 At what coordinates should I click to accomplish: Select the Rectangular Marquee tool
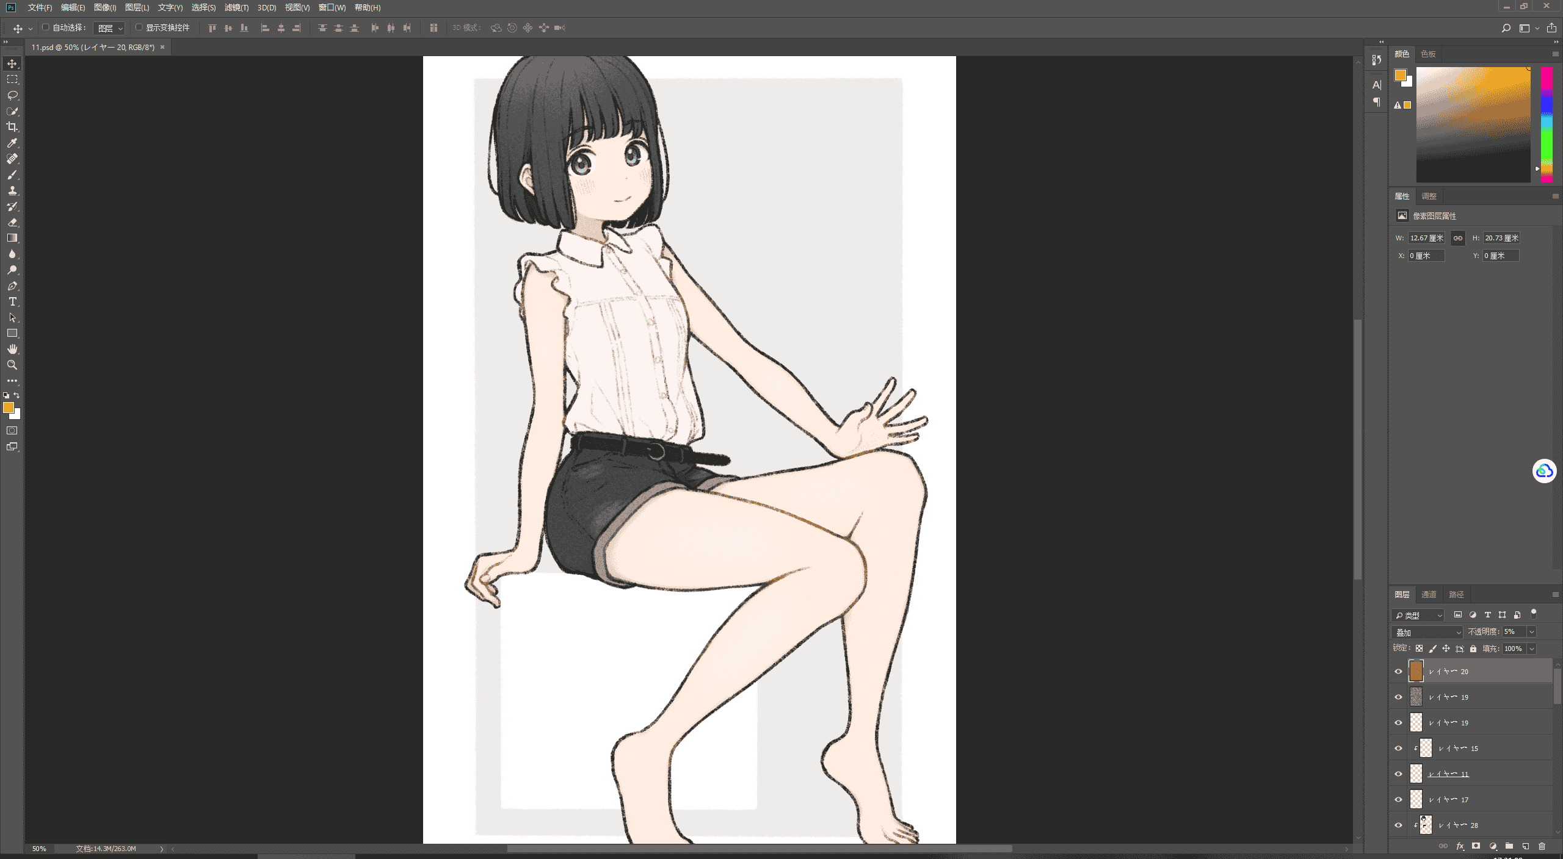(x=12, y=79)
